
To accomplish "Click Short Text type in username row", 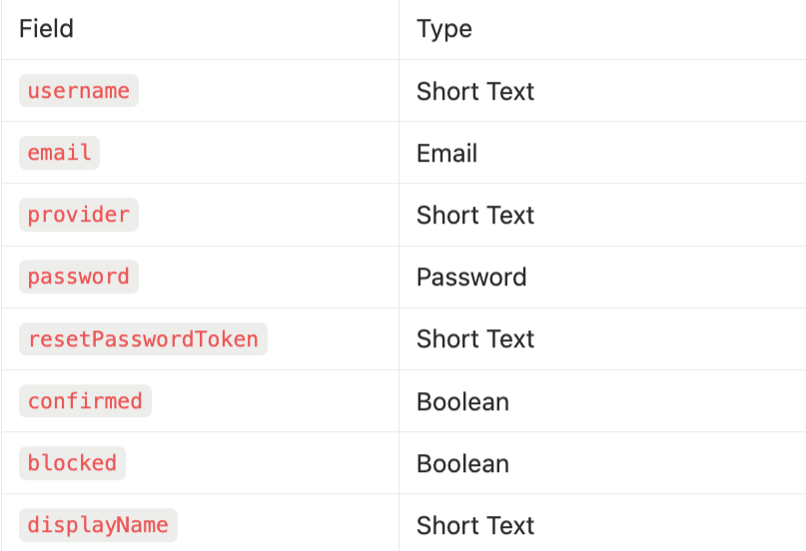I will [475, 91].
